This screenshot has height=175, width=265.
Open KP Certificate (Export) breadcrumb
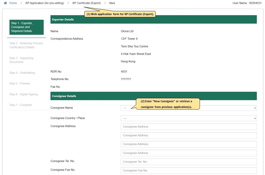coord(86,3)
